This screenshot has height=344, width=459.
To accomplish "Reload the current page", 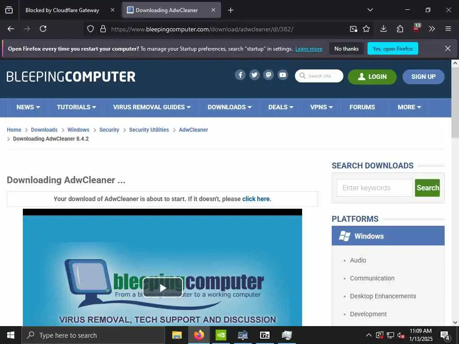I will coord(43,29).
